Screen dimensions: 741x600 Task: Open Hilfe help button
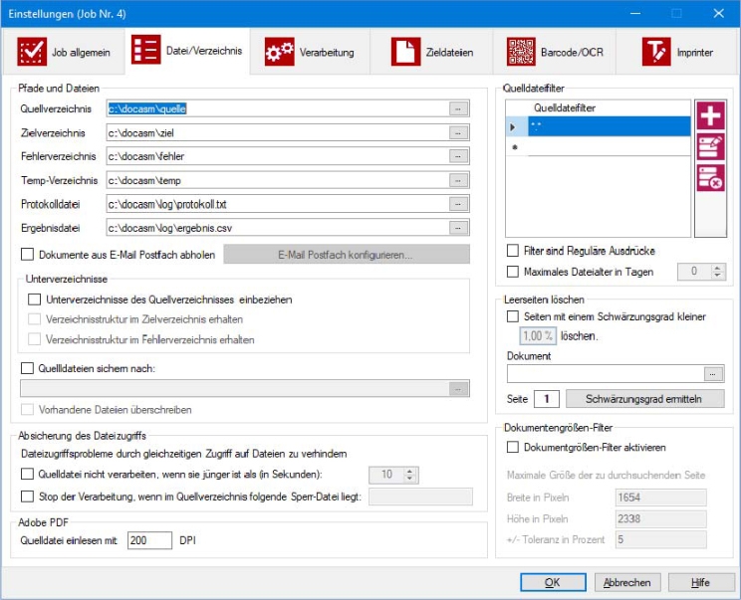coord(700,583)
